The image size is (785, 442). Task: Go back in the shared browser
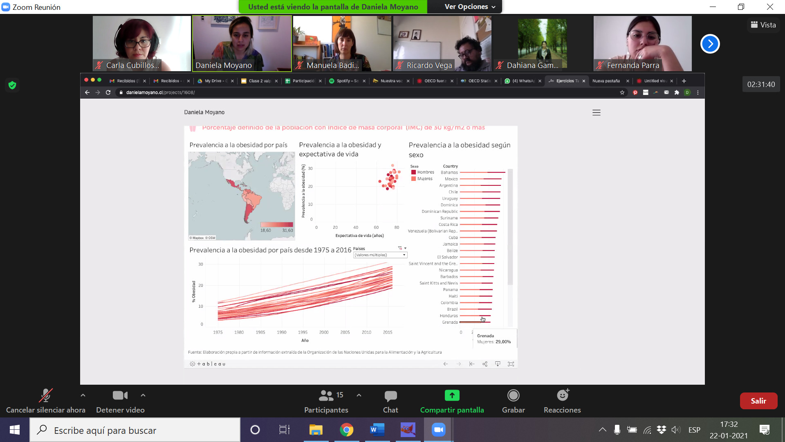[x=87, y=92]
